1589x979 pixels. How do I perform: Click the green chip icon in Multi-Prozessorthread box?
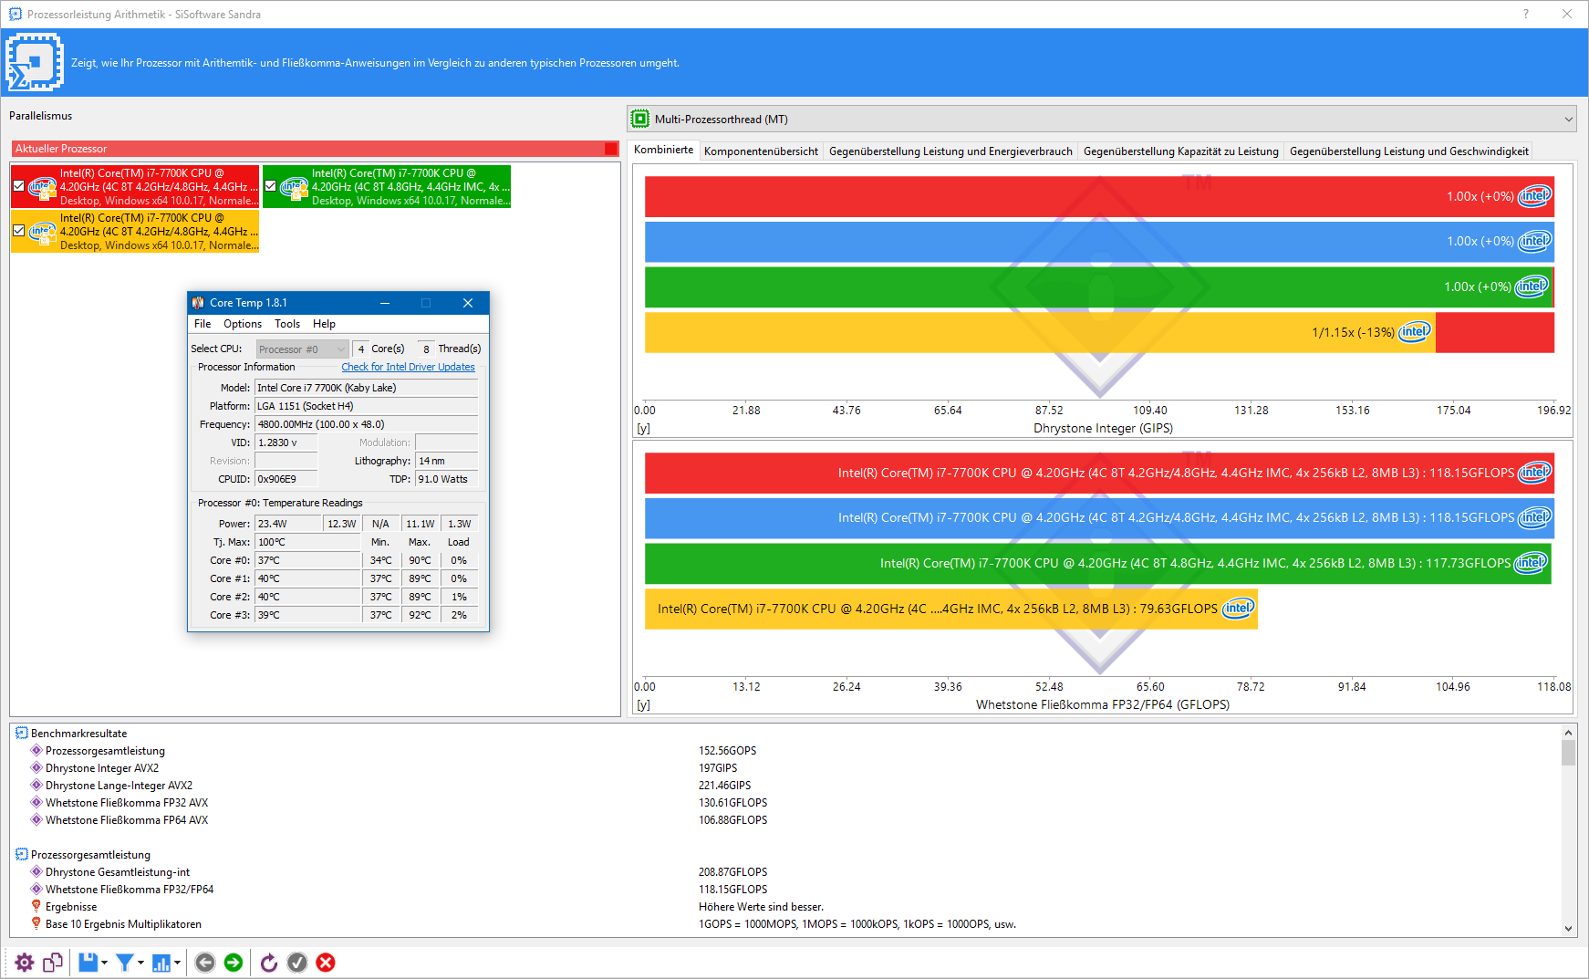[x=640, y=119]
